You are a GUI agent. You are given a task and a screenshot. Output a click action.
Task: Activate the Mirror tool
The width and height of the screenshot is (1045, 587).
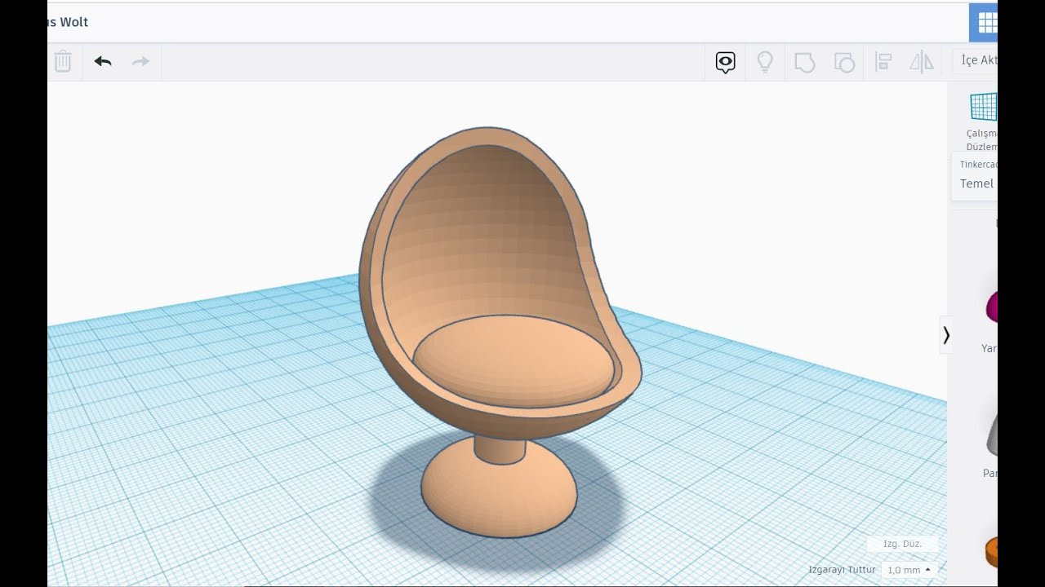(922, 62)
